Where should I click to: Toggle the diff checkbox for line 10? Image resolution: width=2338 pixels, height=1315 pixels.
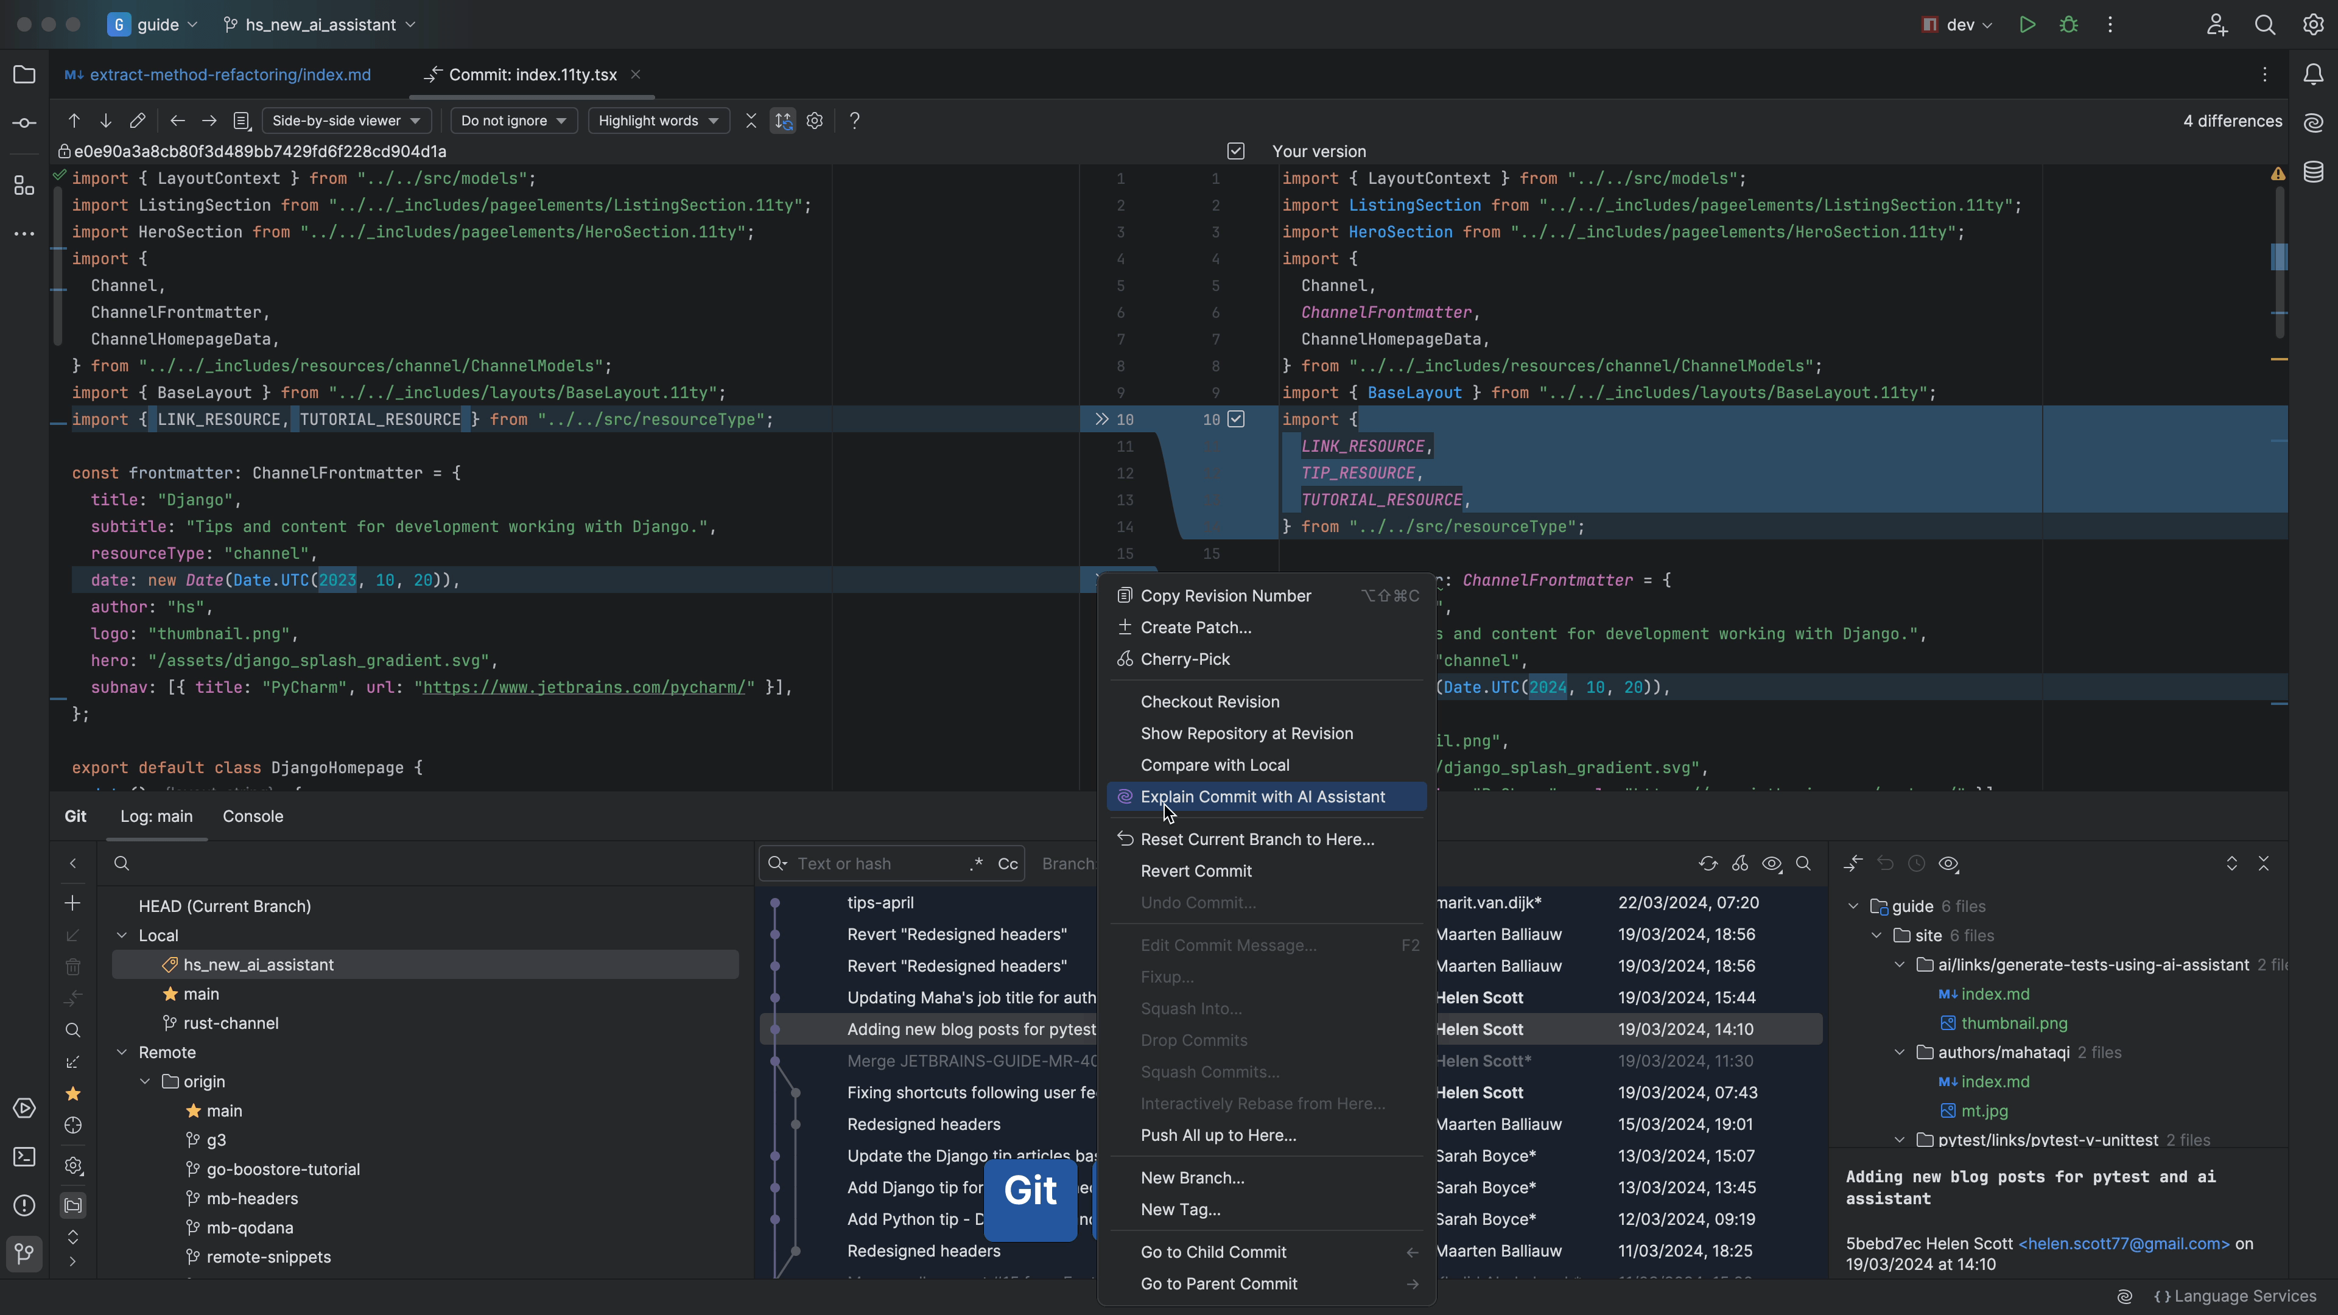pos(1235,419)
